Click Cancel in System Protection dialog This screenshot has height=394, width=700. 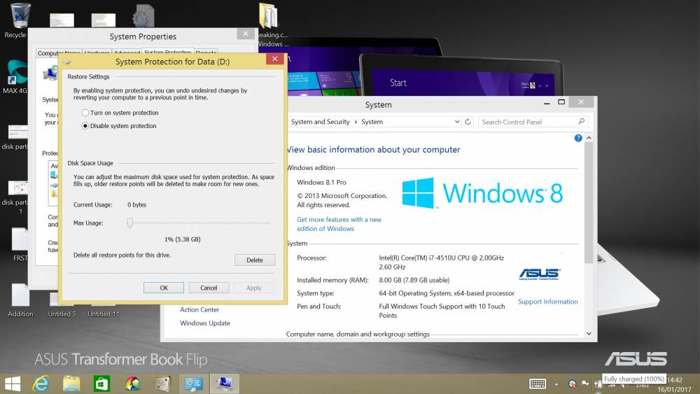click(209, 288)
